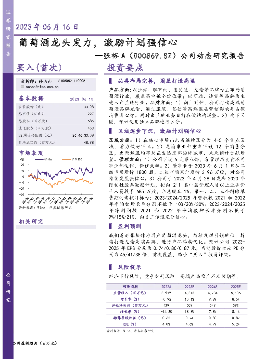Click table source note 资料来源：Wind、华鑫证券研究
Image resolution: width=253 pixels, height=359 pixels.
pyautogui.click(x=130, y=331)
